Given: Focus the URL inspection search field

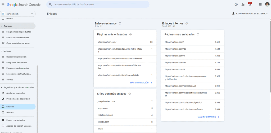Looking at the screenshot, I should [98, 4].
